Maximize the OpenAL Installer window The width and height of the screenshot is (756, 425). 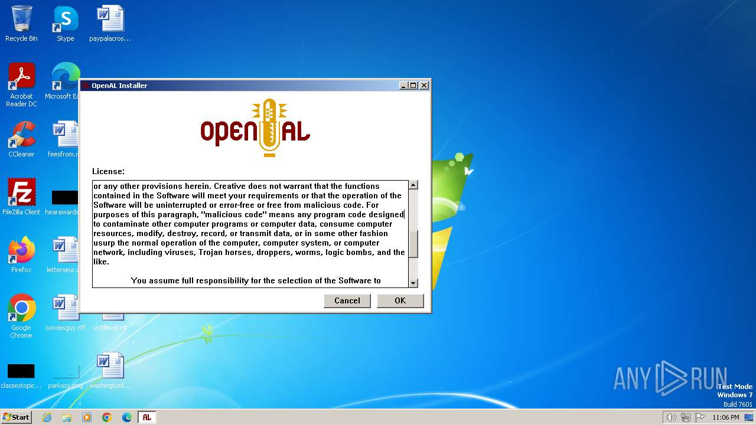point(413,86)
